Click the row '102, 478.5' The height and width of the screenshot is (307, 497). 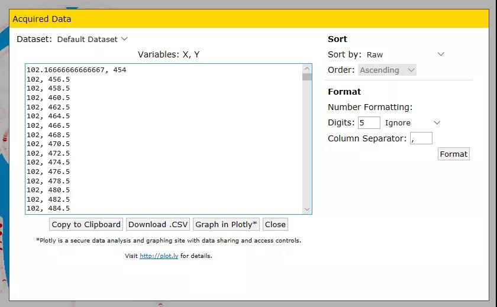click(x=48, y=181)
